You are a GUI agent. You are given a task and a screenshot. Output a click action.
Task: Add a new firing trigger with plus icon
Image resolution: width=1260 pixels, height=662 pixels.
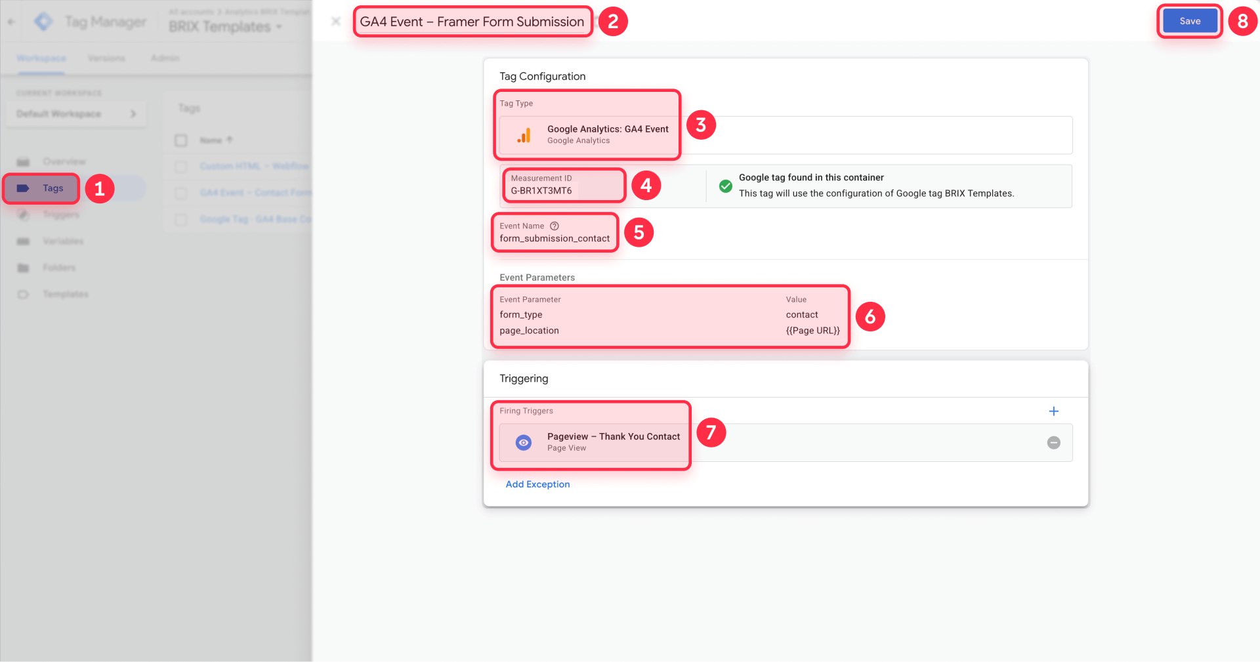point(1054,411)
